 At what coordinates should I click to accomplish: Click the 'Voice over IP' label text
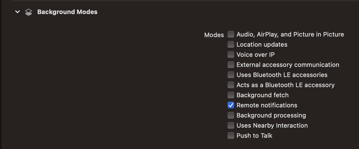pyautogui.click(x=255, y=55)
